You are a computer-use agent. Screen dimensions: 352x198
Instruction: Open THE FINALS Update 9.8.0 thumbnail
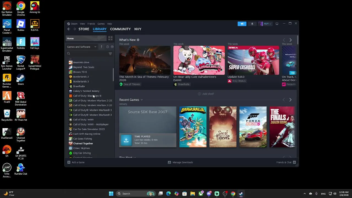coord(253,60)
